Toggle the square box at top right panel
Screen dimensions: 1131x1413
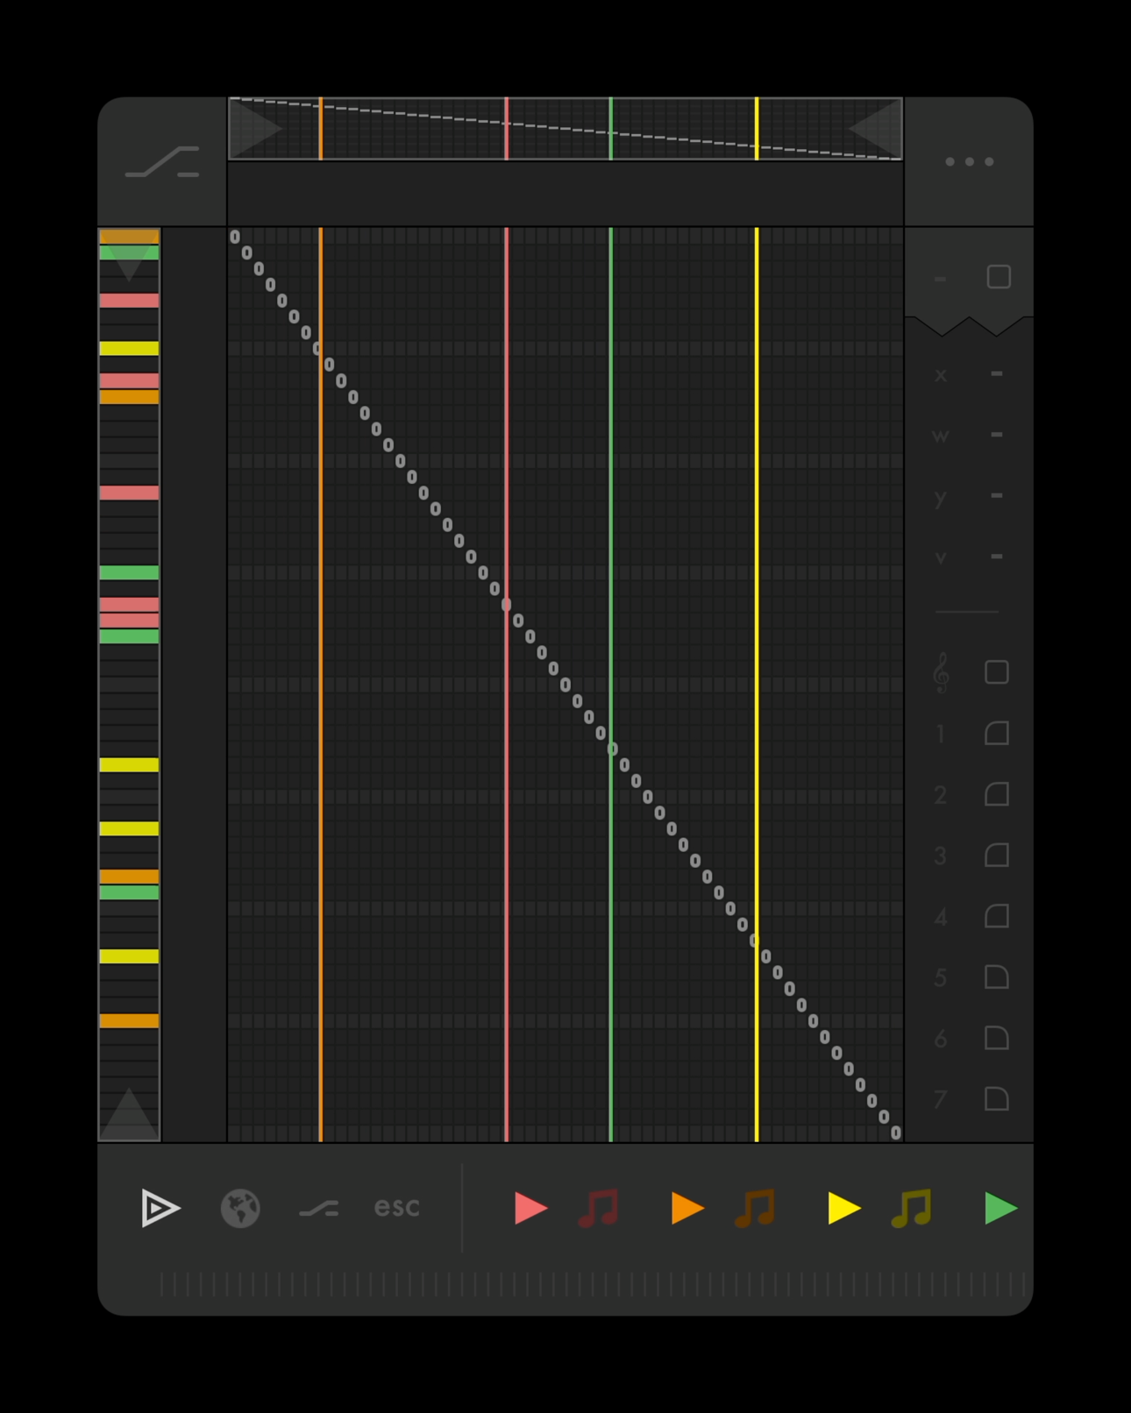[999, 277]
